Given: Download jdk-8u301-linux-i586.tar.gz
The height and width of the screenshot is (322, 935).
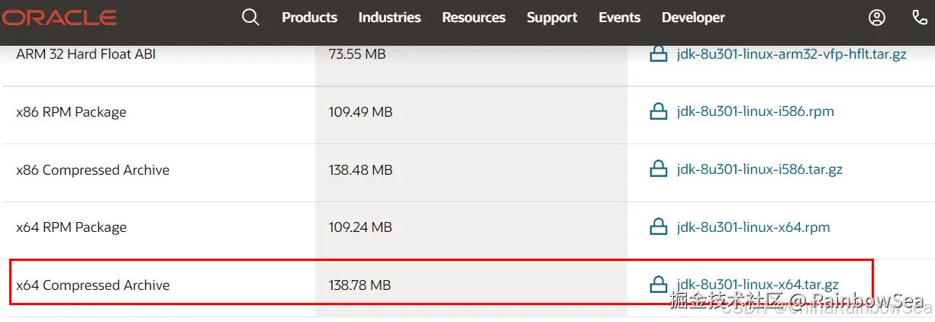Looking at the screenshot, I should click(759, 169).
